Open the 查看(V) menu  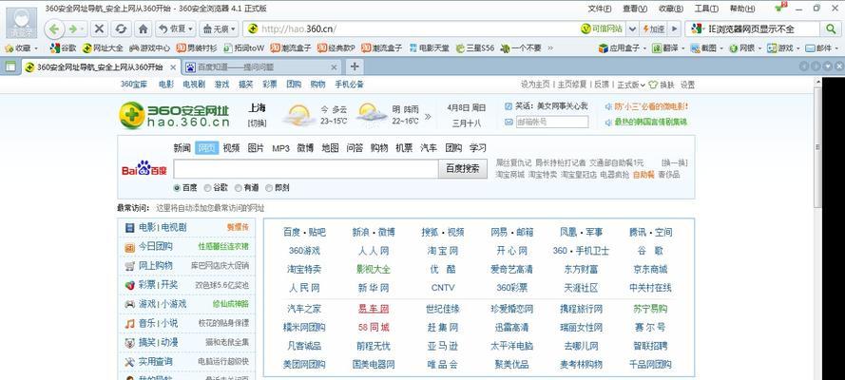point(635,9)
